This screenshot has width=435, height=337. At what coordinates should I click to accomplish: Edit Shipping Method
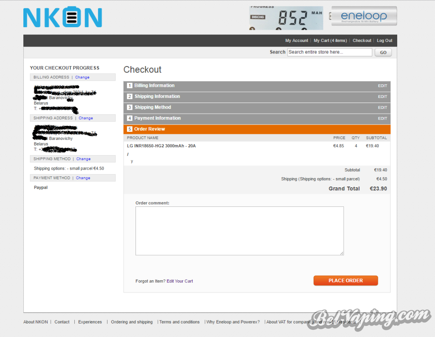tap(382, 107)
